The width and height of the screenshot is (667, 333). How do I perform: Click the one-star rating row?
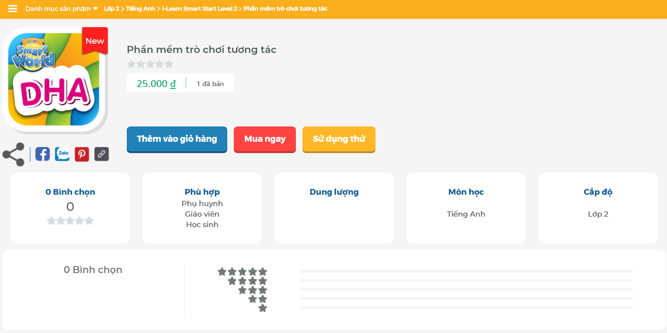[x=263, y=308]
